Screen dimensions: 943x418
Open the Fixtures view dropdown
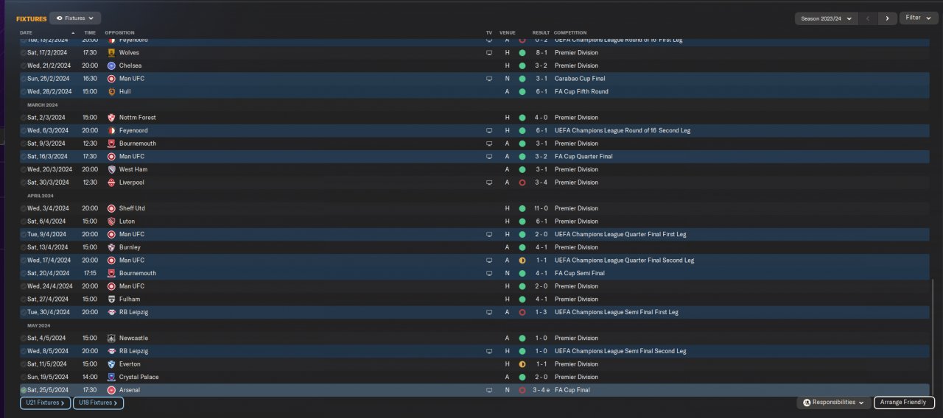[x=75, y=18]
